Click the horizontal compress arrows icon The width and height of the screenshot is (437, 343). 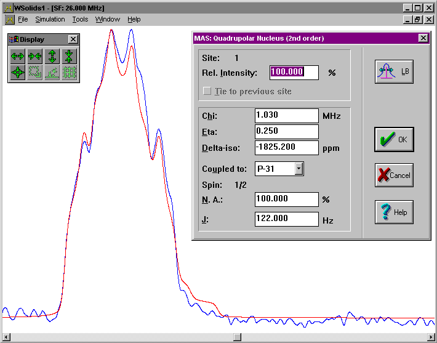click(x=34, y=56)
